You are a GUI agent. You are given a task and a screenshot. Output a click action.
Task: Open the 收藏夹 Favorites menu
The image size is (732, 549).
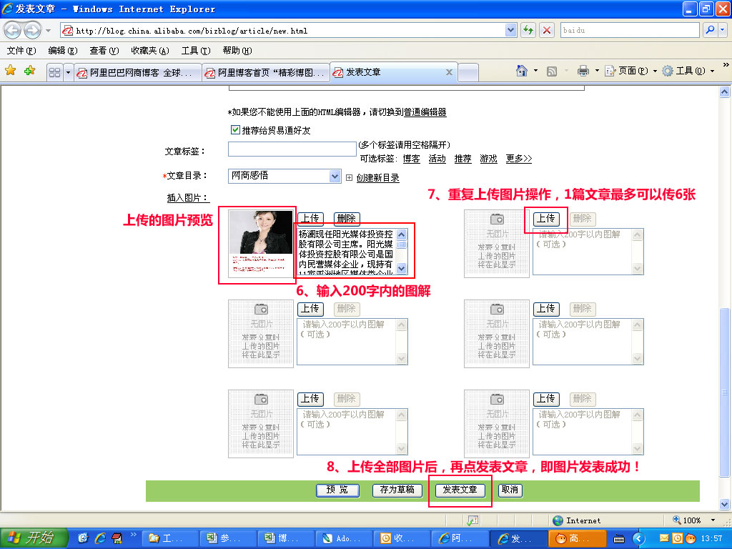[149, 51]
